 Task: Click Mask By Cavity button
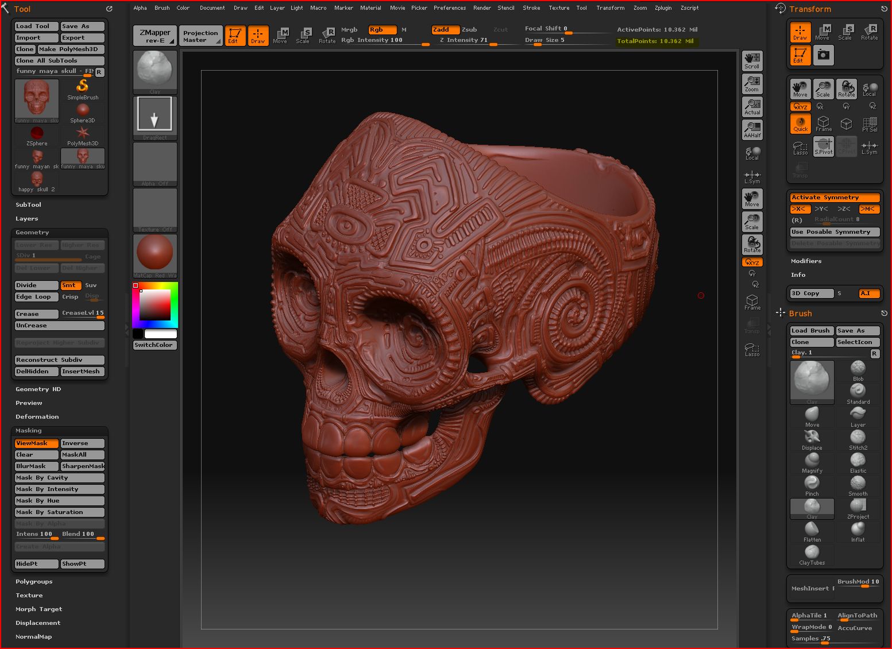[60, 477]
